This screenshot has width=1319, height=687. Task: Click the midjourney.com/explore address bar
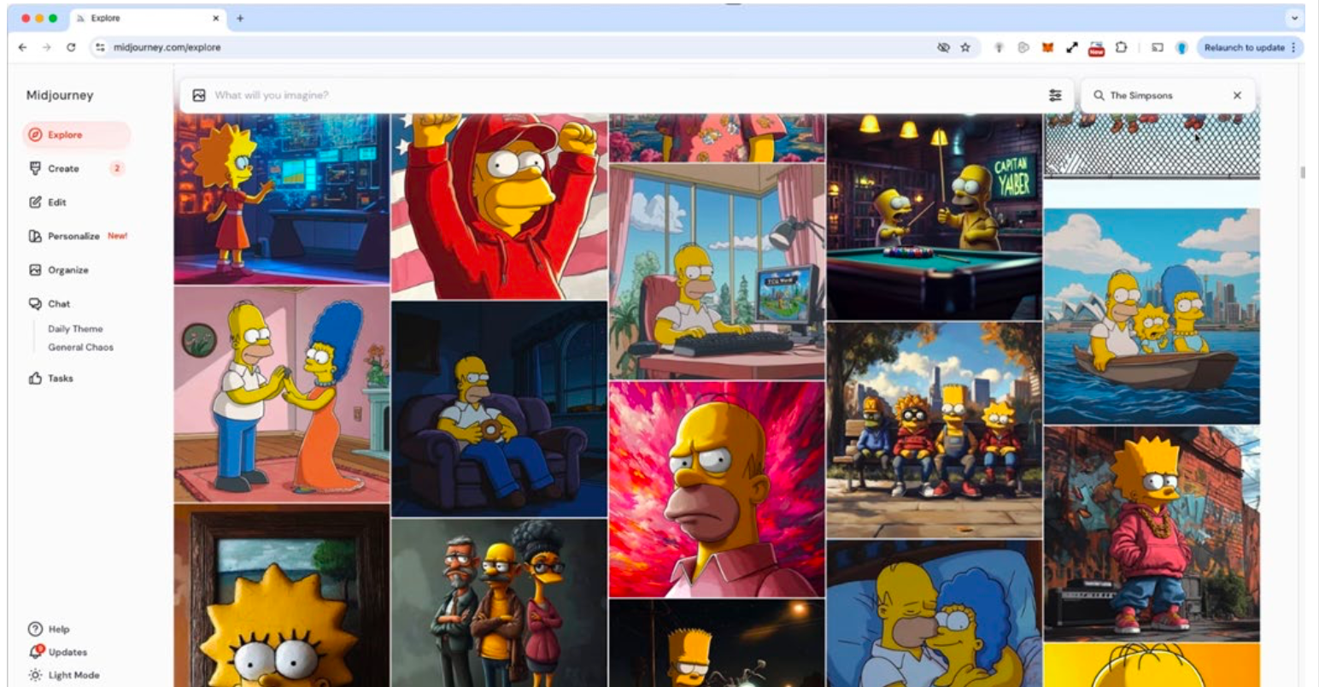(x=167, y=48)
